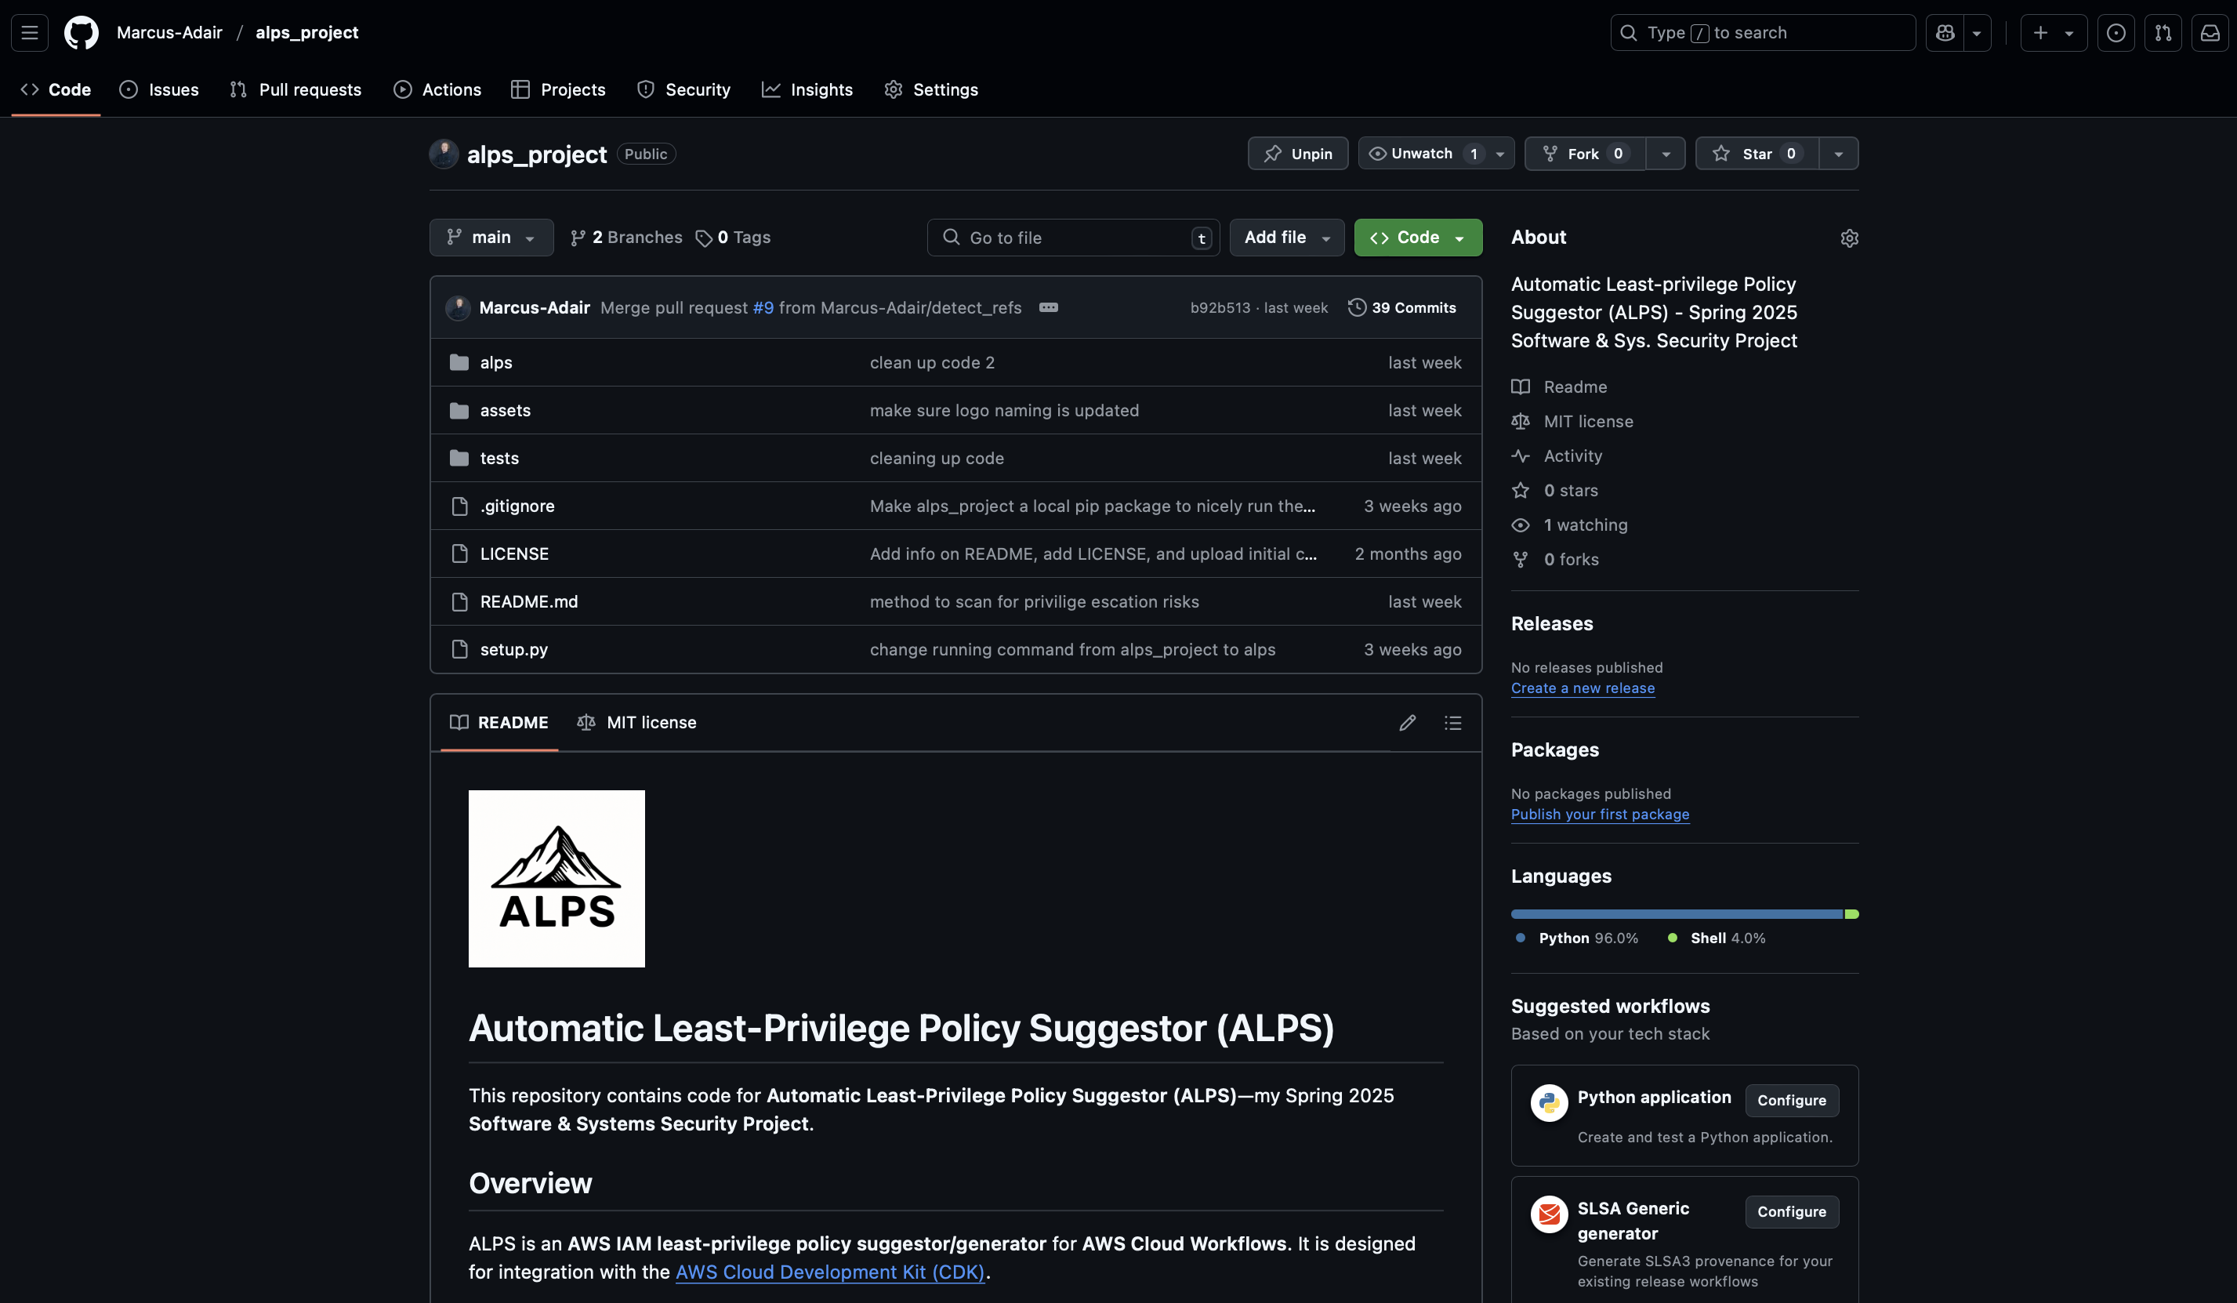
Task: Edit README with the pencil icon
Action: click(1407, 723)
